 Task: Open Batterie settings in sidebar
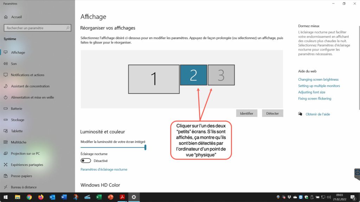pyautogui.click(x=16, y=109)
